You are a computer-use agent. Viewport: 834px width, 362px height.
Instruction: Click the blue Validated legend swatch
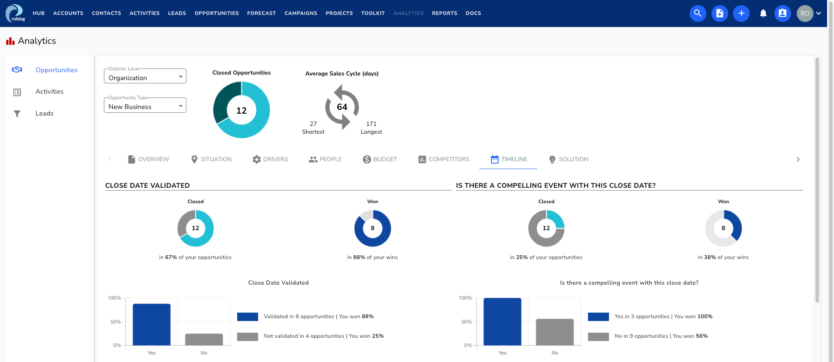(x=247, y=317)
